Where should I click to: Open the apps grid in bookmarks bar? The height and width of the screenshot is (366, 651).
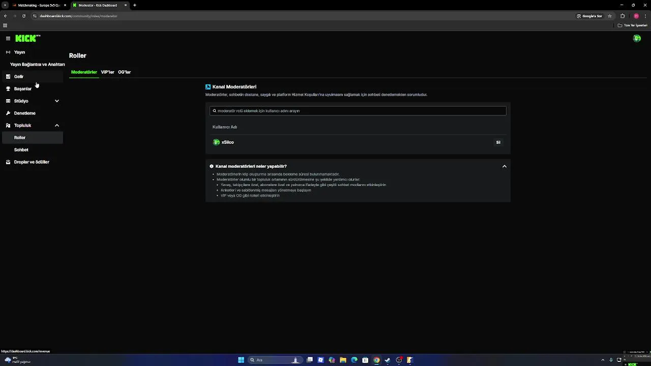(x=5, y=25)
